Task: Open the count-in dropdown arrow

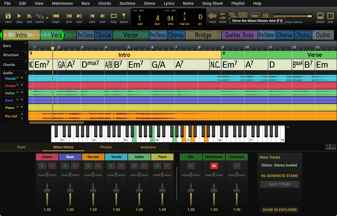Action: [x=47, y=18]
